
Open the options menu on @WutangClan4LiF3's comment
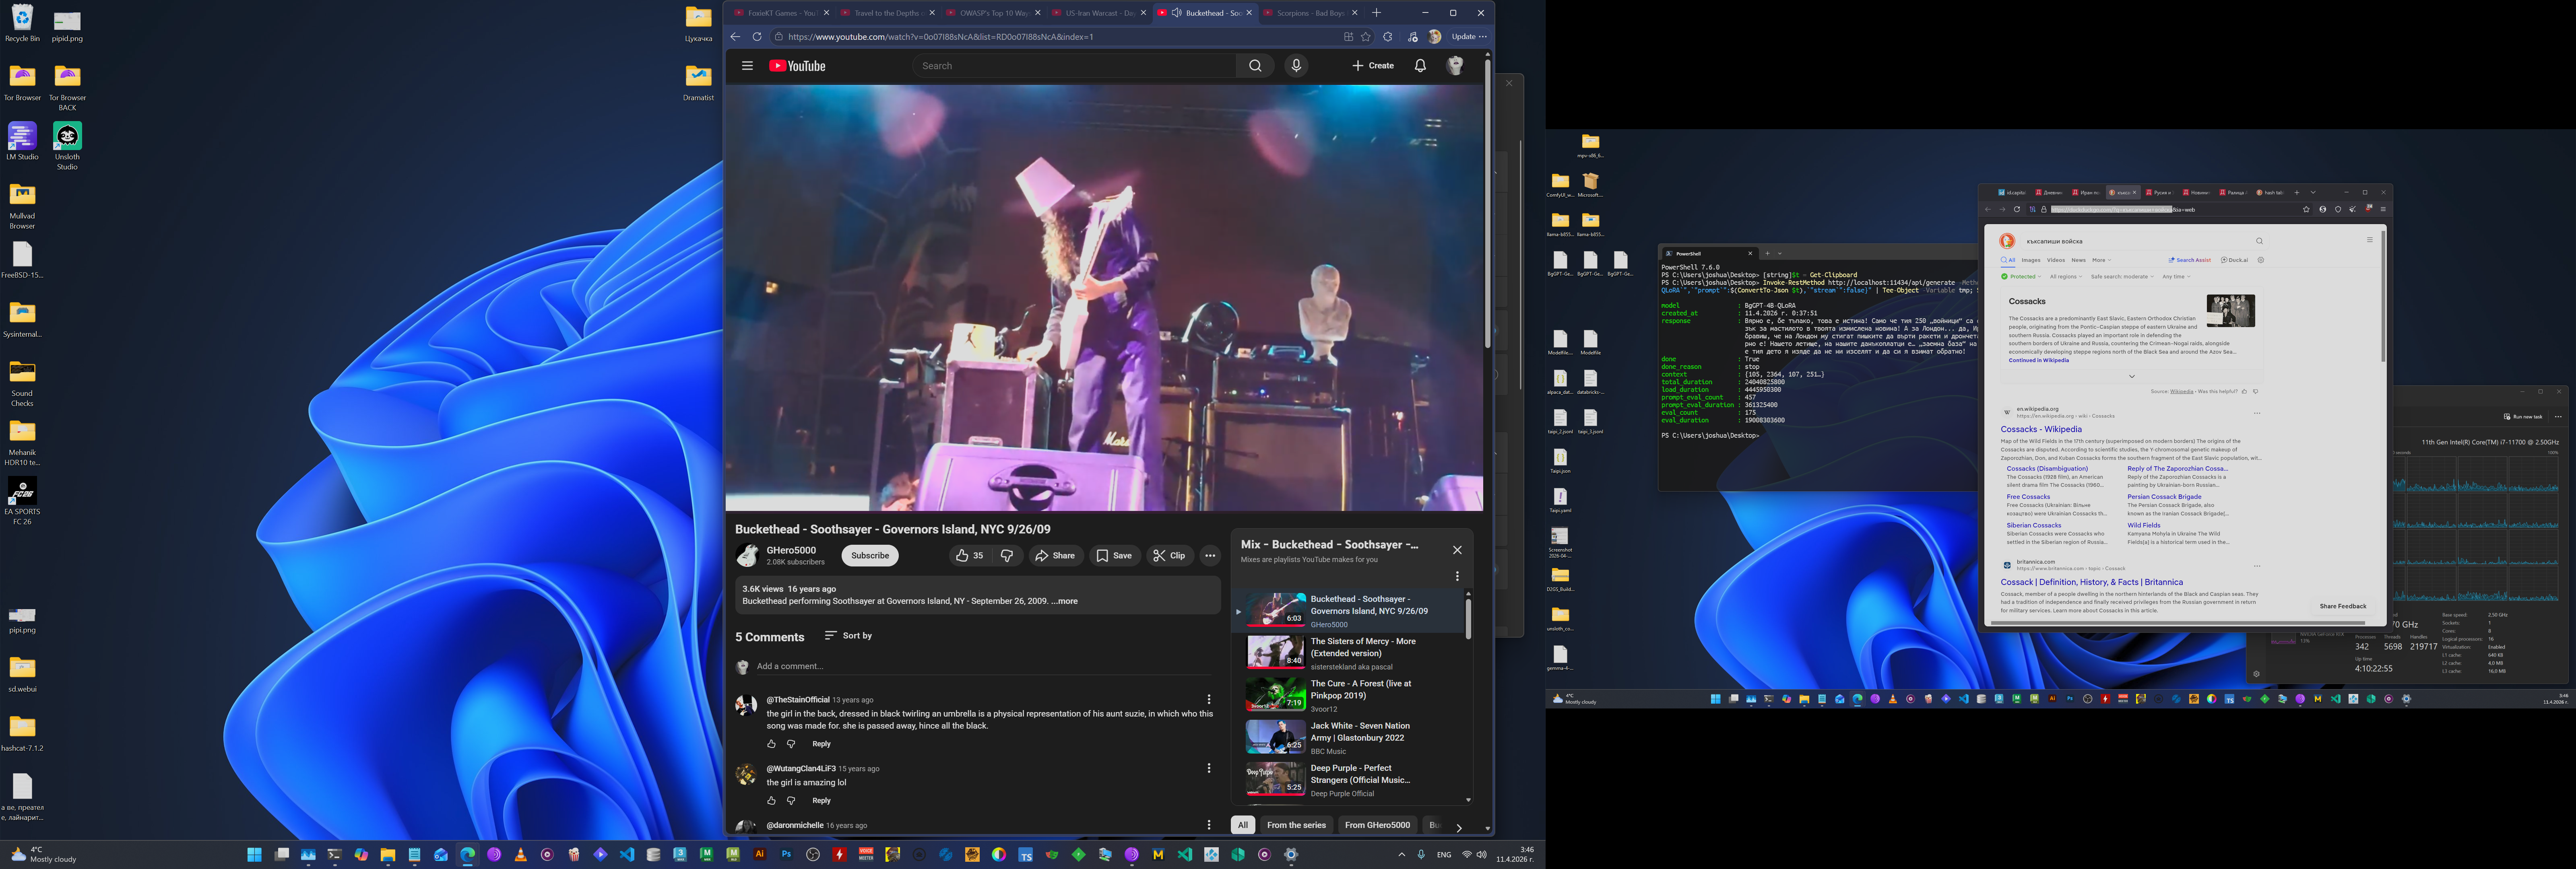point(1209,769)
